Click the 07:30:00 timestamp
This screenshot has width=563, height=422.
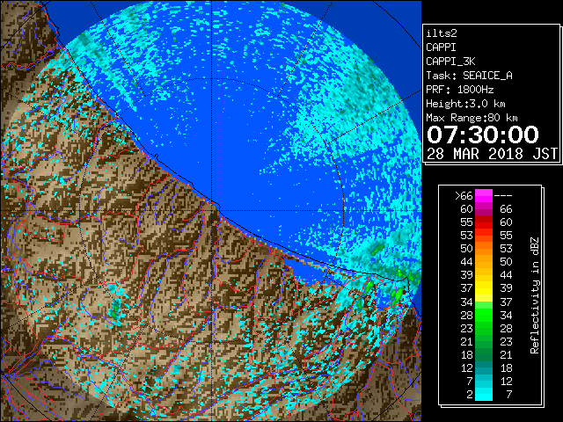coord(483,135)
